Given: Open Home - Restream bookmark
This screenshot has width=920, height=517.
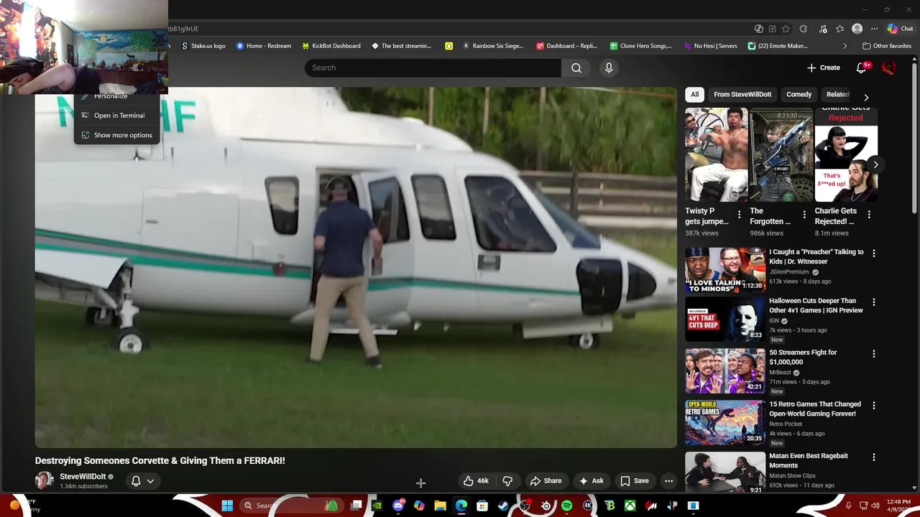Looking at the screenshot, I should 264,46.
